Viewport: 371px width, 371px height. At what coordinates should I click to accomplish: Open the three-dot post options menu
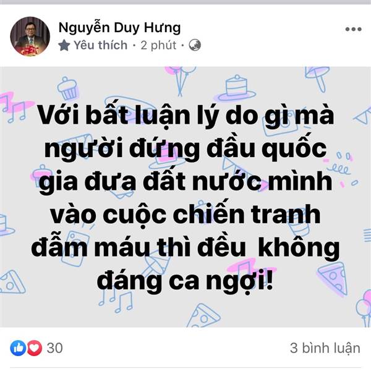(354, 29)
